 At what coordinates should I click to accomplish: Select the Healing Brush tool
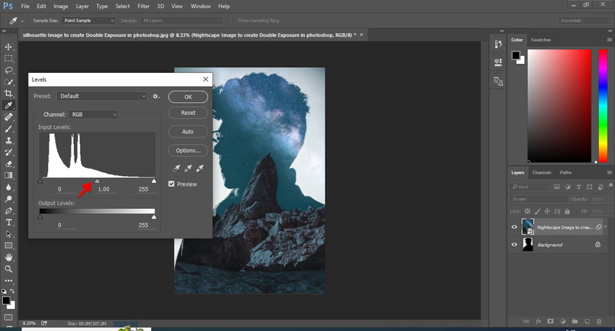click(8, 117)
